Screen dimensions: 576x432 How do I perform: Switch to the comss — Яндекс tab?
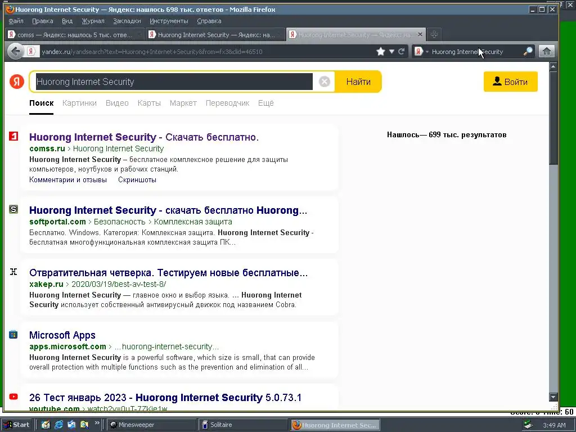click(x=75, y=34)
